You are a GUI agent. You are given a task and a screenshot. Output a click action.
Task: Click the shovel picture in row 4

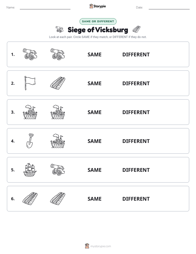(x=30, y=141)
